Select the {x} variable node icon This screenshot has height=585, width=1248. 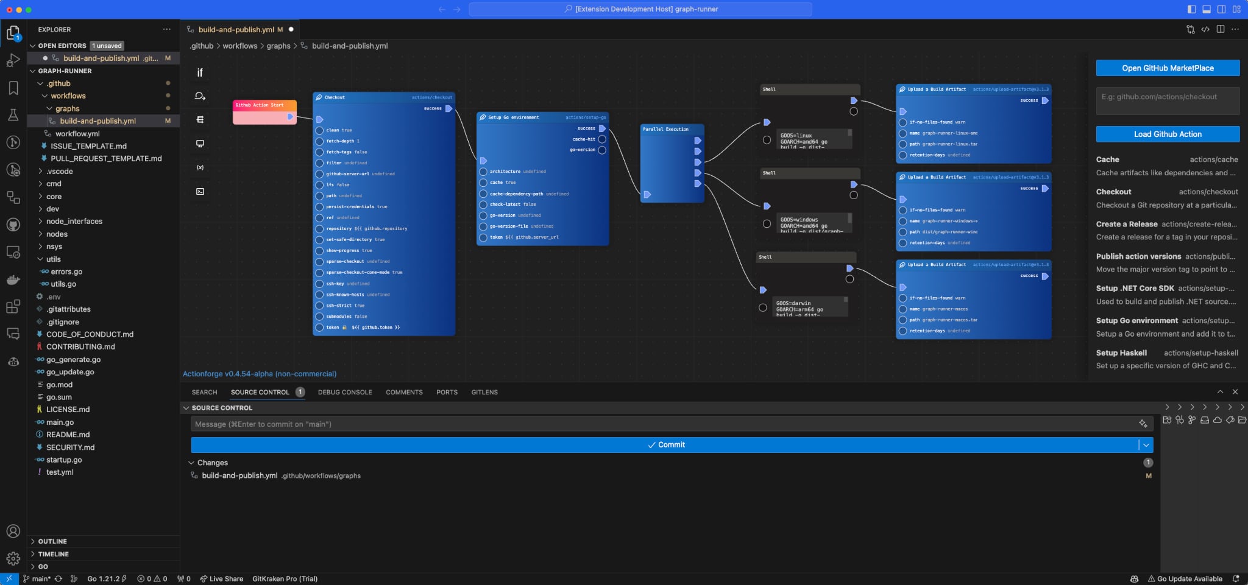click(x=200, y=167)
